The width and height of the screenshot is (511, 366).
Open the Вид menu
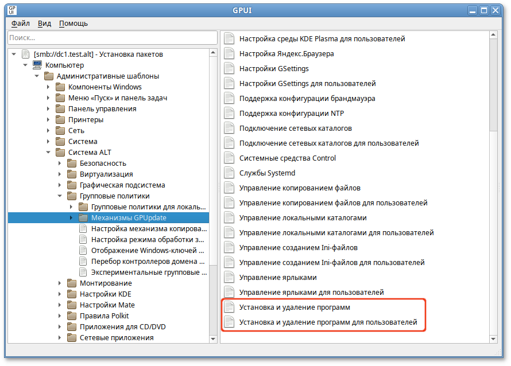pos(44,24)
